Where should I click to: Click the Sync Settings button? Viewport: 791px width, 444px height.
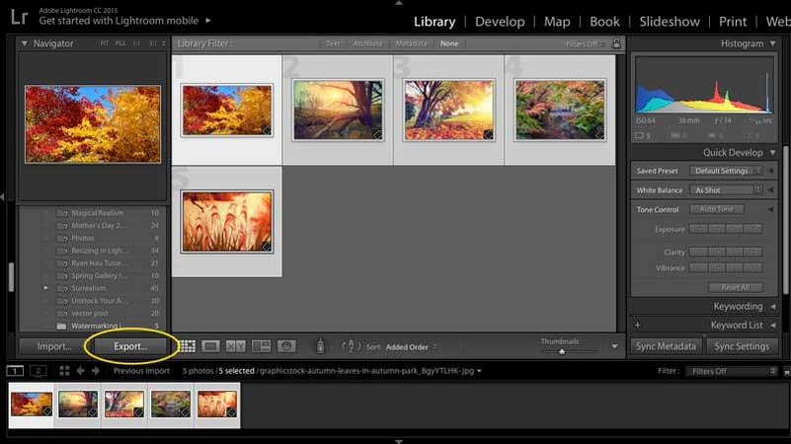(x=742, y=346)
